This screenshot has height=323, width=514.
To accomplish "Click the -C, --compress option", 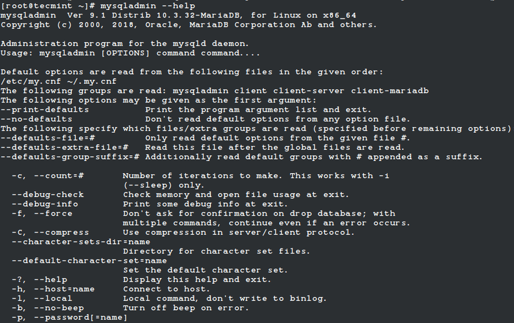I will click(50, 232).
